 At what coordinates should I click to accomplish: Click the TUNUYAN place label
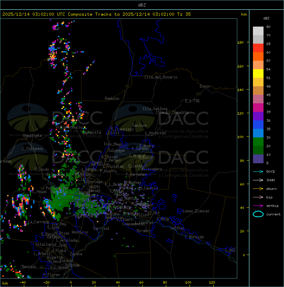[72, 266]
